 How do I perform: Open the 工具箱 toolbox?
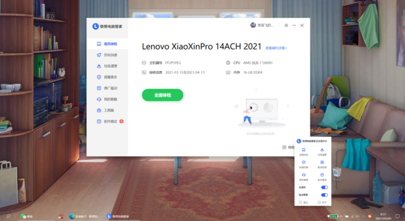pyautogui.click(x=109, y=110)
